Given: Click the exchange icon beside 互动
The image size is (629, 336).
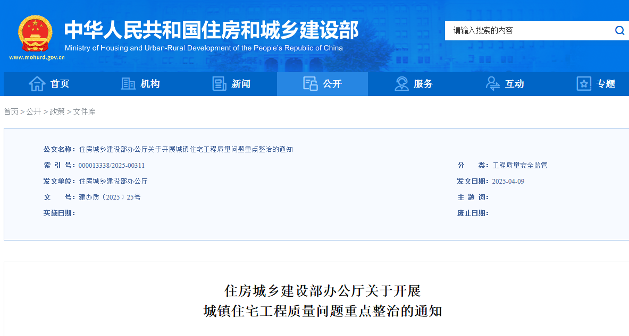Looking at the screenshot, I should (x=492, y=84).
